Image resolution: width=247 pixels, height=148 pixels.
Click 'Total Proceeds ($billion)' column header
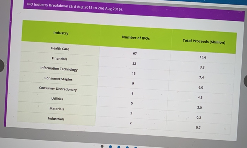(x=204, y=41)
